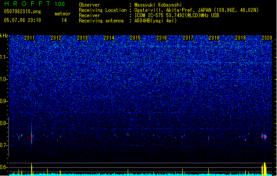Click the 0.8 frequency axis label
Viewport: 277px width, 176px height.
pyautogui.click(x=4, y=123)
